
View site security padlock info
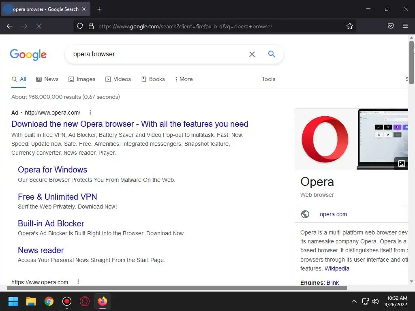(x=91, y=26)
